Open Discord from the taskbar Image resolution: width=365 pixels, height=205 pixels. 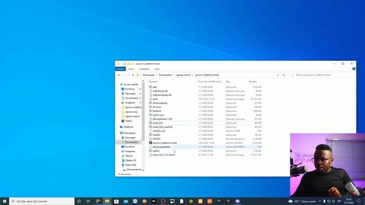tap(237, 201)
